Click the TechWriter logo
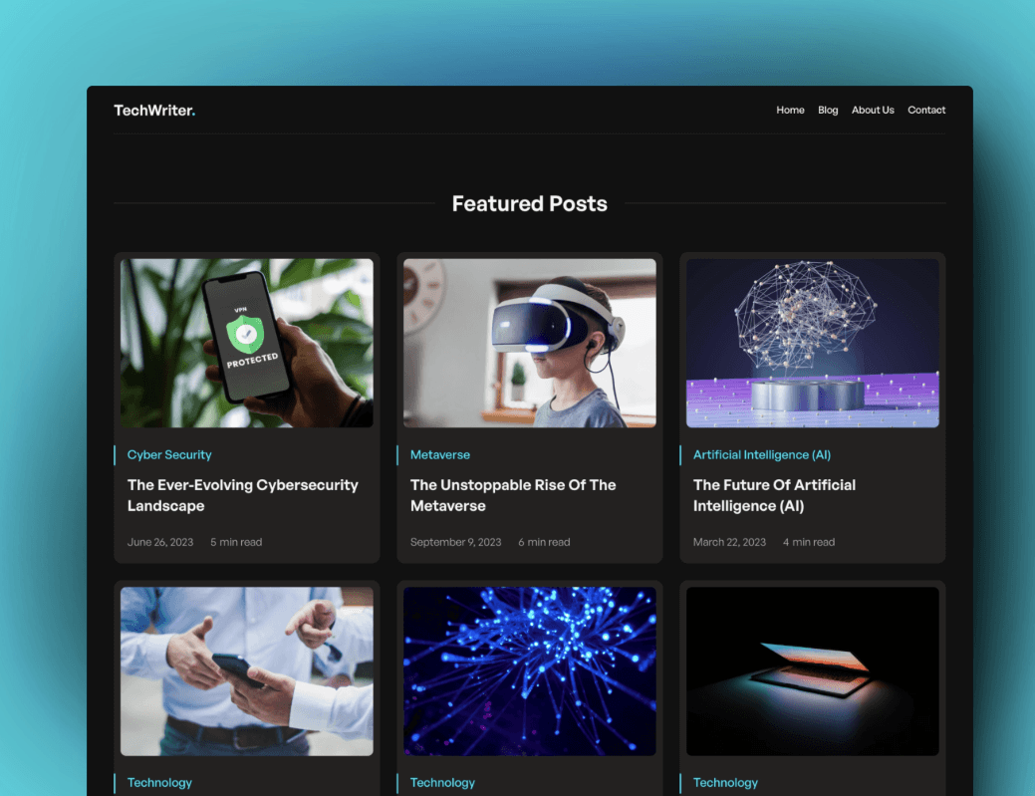The height and width of the screenshot is (796, 1035). click(x=154, y=111)
